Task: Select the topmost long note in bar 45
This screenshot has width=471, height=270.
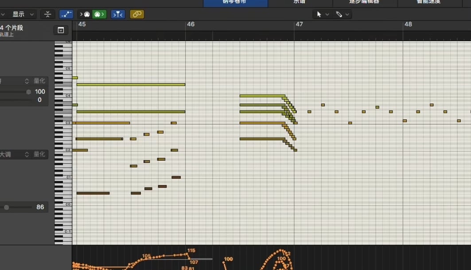Action: tap(131, 85)
